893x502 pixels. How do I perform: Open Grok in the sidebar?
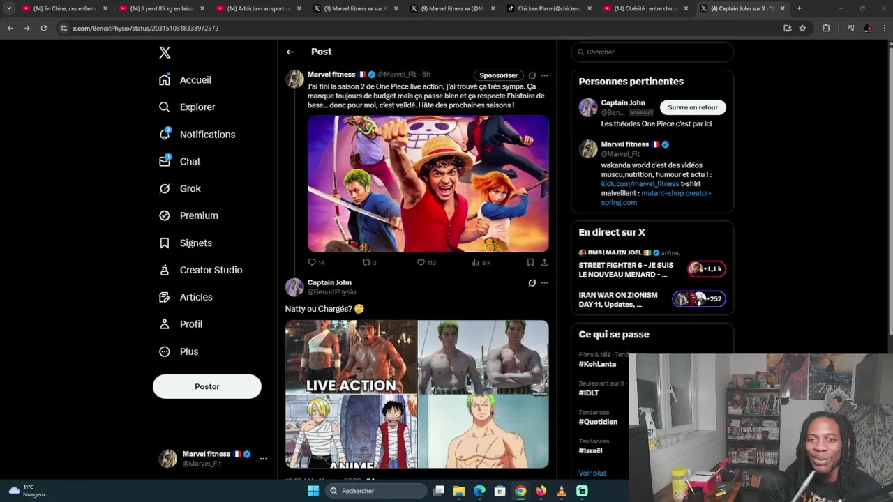[180, 188]
